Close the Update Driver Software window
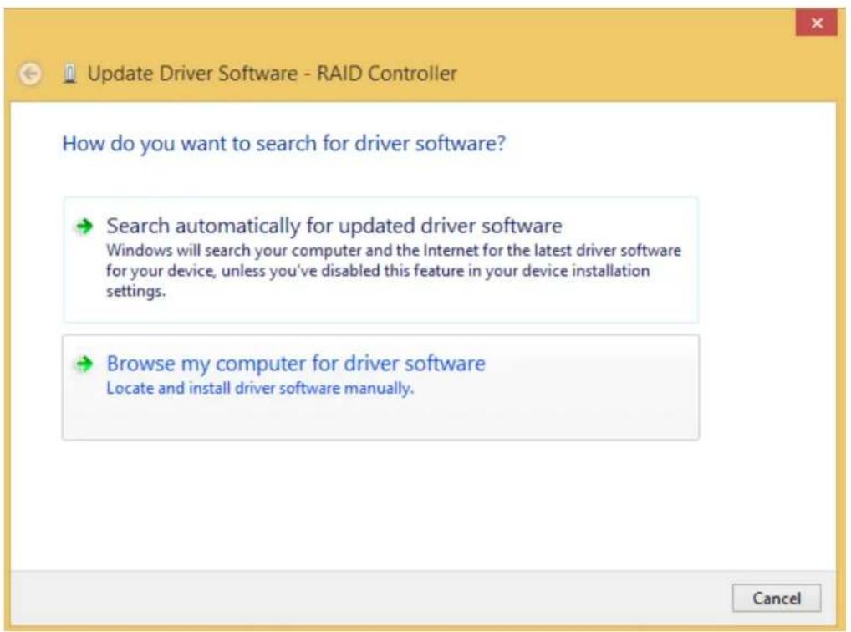The width and height of the screenshot is (851, 632). [x=816, y=23]
